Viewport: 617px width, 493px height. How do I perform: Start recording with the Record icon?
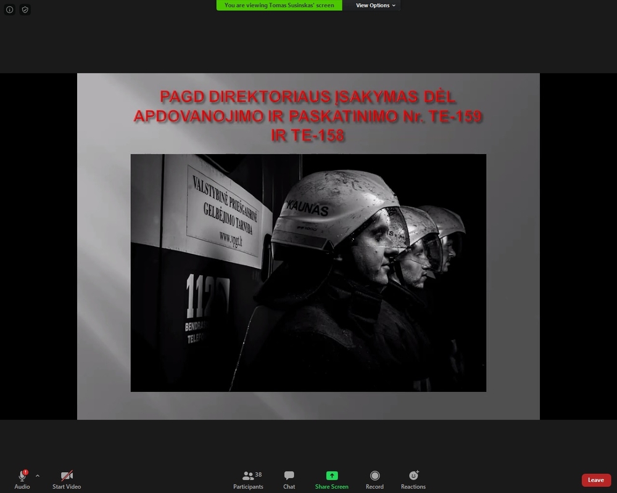pos(375,476)
